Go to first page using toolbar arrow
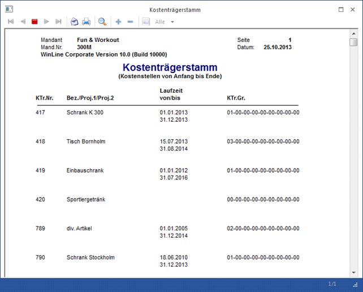This screenshot has width=363, height=292. 11,22
